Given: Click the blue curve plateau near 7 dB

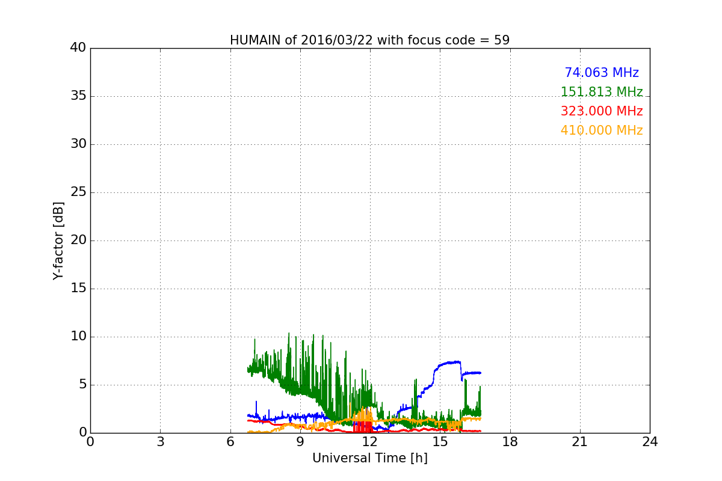Looking at the screenshot, I should 448,363.
